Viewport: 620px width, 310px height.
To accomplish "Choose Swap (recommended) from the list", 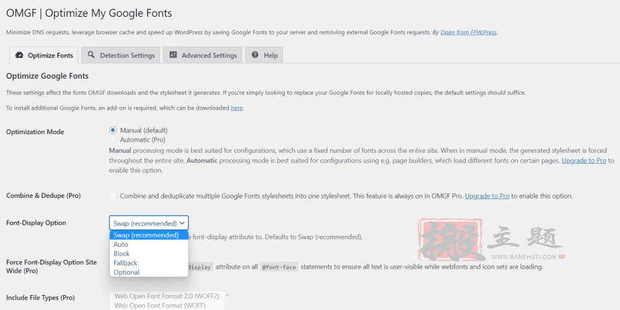I will point(149,235).
